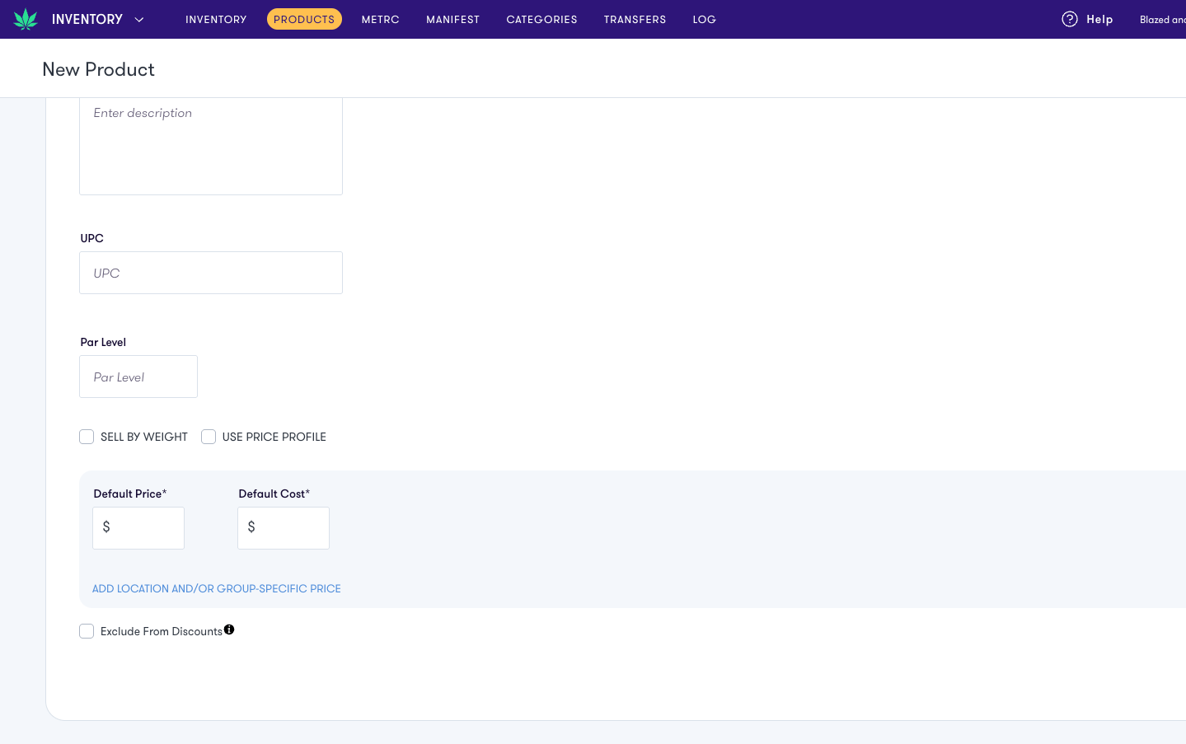This screenshot has height=744, width=1186.
Task: Open the CATEGORIES tab
Action: 541,19
